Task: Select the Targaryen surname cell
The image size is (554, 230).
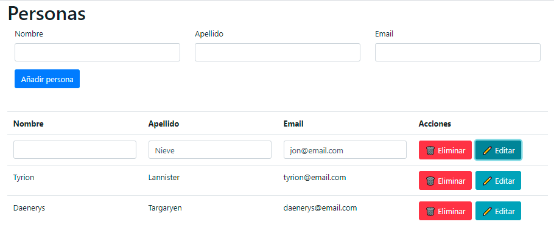Action: click(165, 207)
